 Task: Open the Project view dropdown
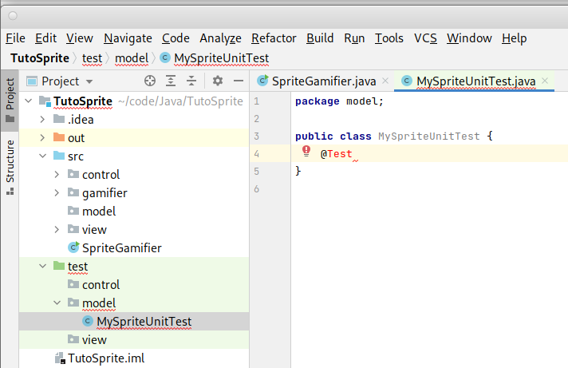pyautogui.click(x=89, y=81)
